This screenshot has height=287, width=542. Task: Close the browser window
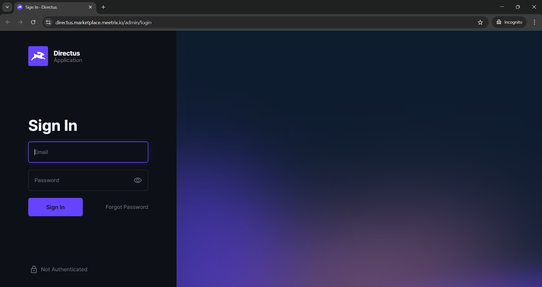click(x=534, y=7)
